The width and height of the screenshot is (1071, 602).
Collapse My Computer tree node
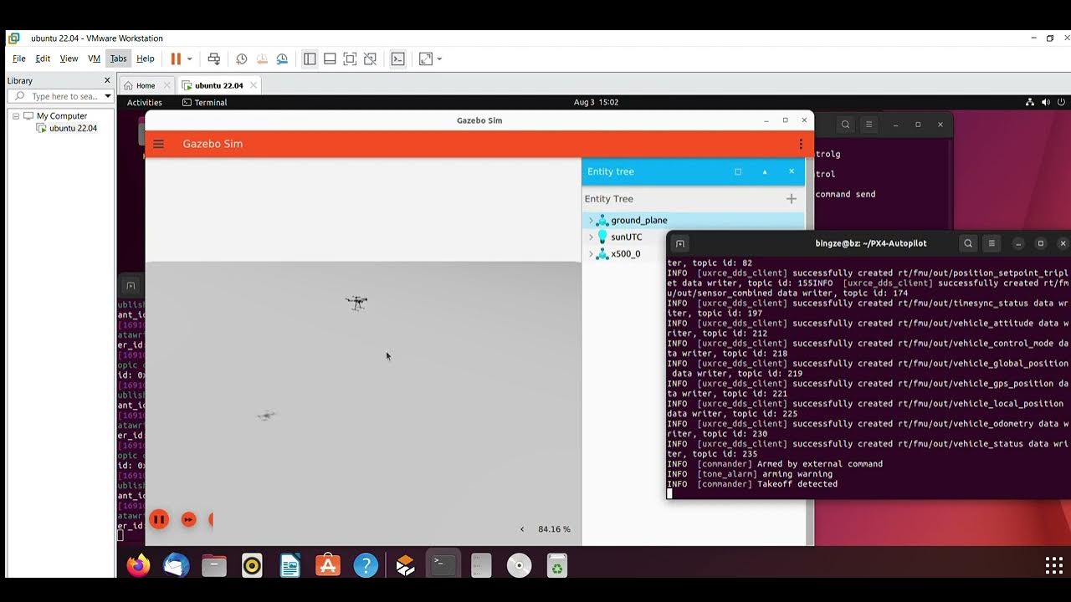click(15, 116)
